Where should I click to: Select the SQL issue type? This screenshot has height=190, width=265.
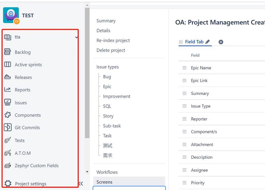[107, 106]
